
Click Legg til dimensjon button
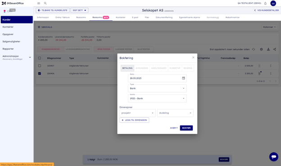click(x=134, y=120)
